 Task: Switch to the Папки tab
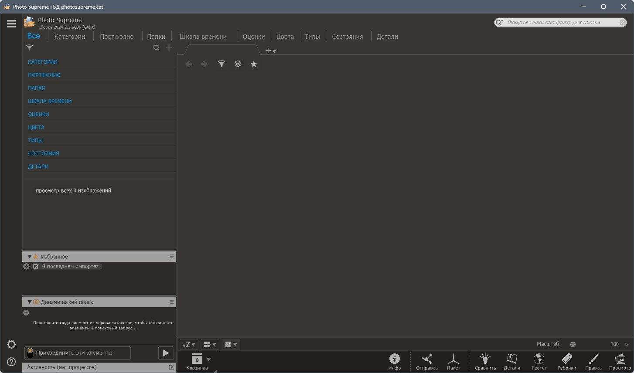coord(156,37)
